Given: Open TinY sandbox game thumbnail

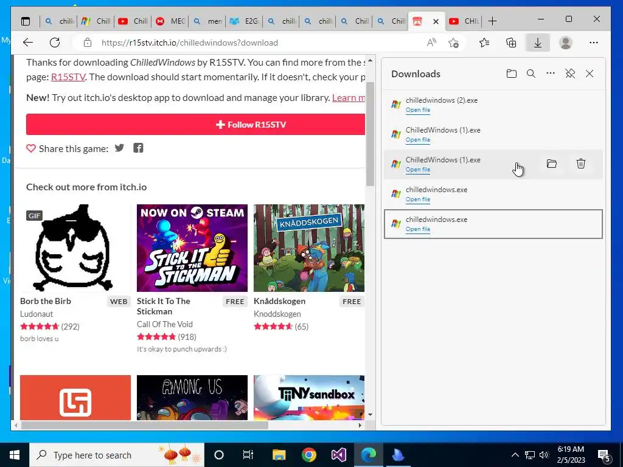Looking at the screenshot, I should pyautogui.click(x=308, y=398).
